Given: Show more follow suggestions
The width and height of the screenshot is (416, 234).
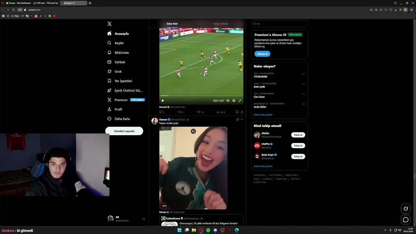Looking at the screenshot, I should [x=263, y=166].
